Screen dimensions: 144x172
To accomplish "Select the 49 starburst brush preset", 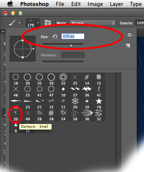I will [x=27, y=115].
